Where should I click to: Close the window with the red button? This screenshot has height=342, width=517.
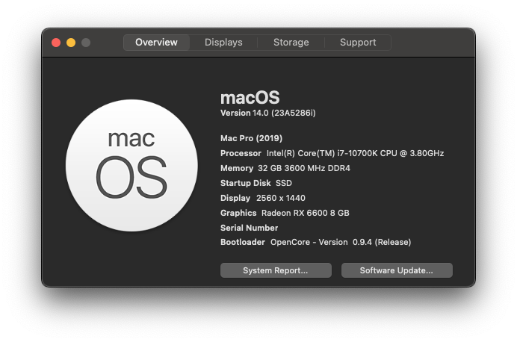coord(56,43)
